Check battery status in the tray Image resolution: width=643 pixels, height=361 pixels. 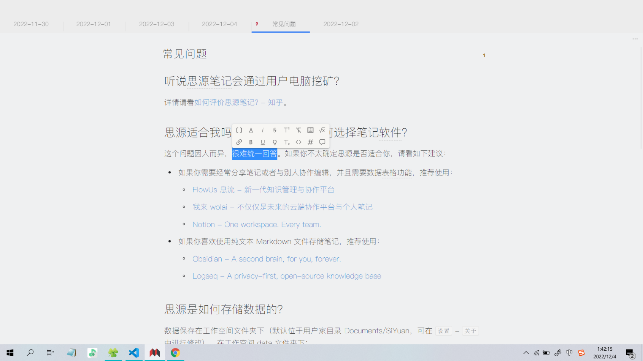(546, 353)
